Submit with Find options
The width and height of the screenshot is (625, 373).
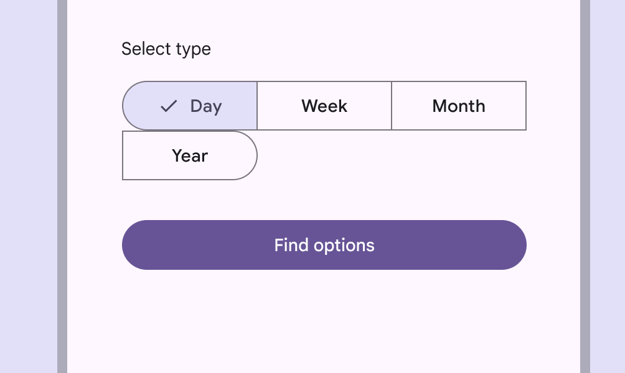(x=324, y=245)
